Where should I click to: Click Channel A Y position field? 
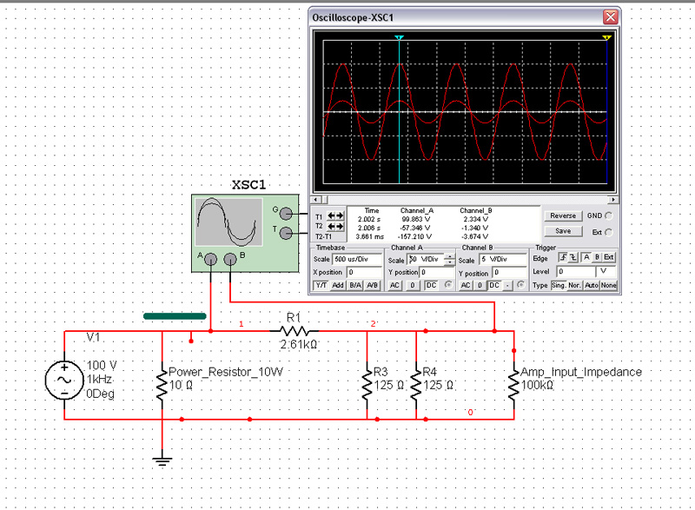click(437, 272)
